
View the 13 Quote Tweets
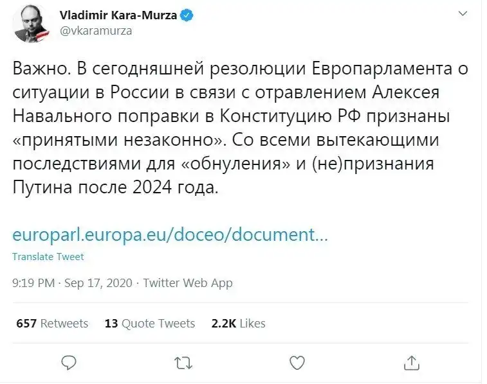149,324
